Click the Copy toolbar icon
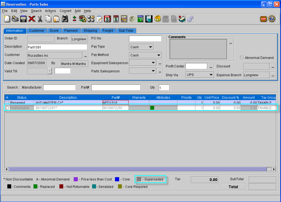 [48, 19]
